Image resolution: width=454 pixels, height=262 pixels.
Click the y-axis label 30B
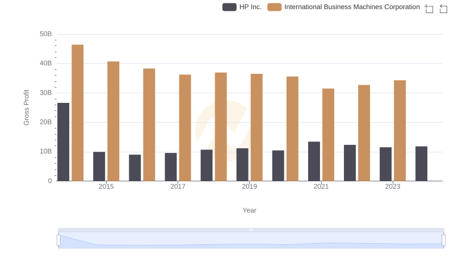[46, 93]
